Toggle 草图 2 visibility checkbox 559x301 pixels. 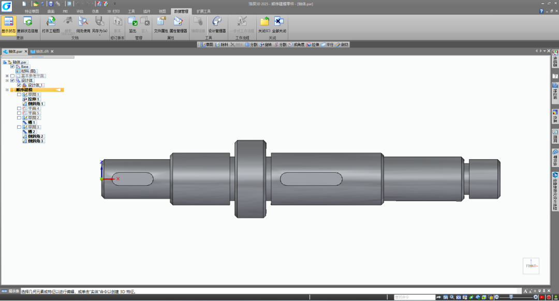click(19, 117)
